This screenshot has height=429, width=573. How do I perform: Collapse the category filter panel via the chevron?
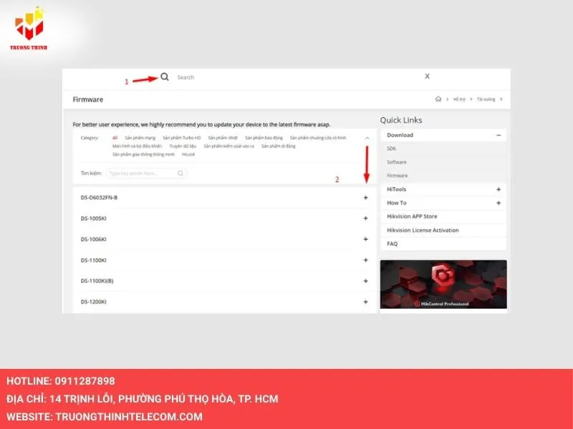[x=367, y=137]
